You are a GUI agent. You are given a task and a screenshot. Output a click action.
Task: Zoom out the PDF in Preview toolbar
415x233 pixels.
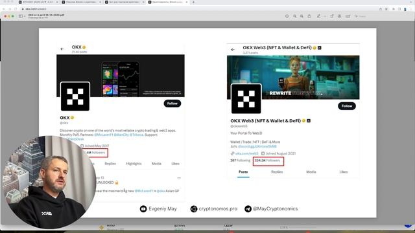(295, 16)
